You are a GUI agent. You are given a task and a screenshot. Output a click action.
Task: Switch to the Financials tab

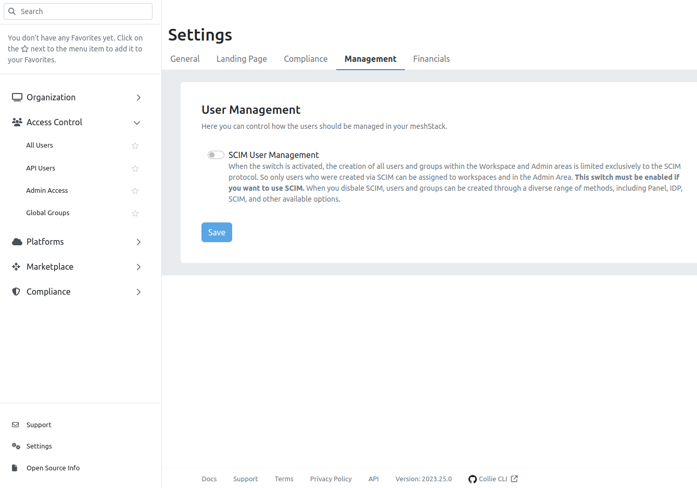[x=432, y=59]
